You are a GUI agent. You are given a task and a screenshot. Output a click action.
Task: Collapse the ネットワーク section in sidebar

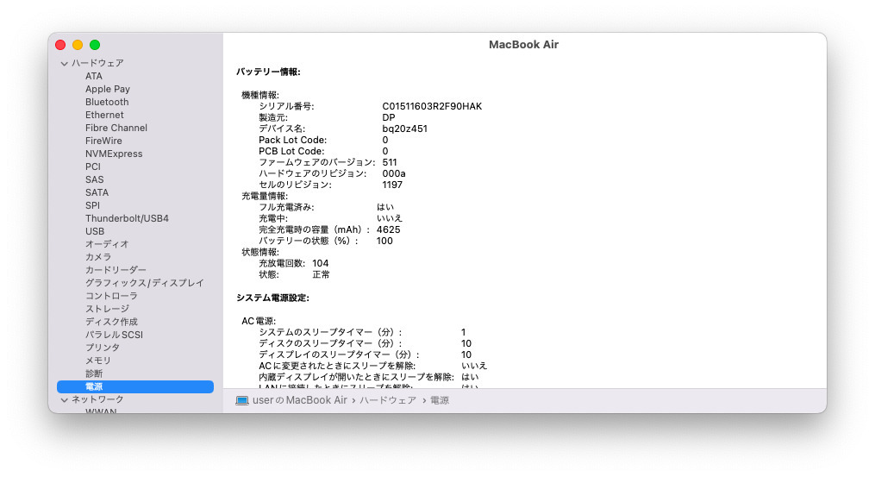tap(64, 400)
